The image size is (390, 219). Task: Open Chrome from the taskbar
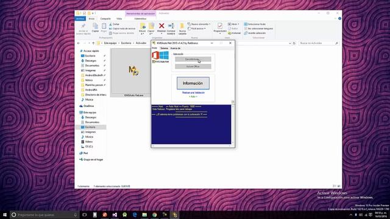[154, 215]
